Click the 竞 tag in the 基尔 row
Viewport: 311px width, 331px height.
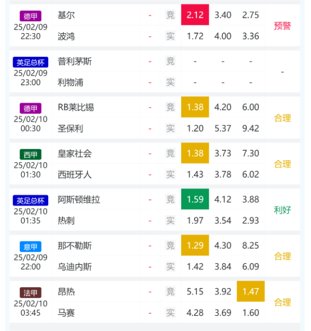pyautogui.click(x=170, y=15)
